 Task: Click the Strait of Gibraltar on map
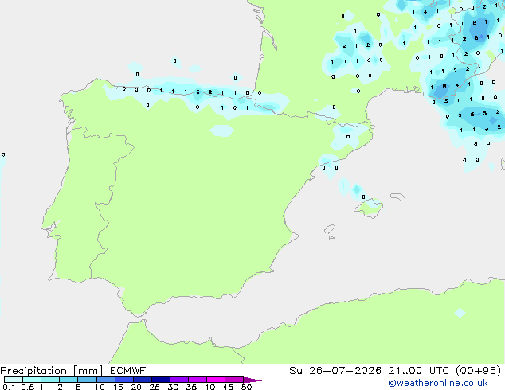tap(139, 318)
